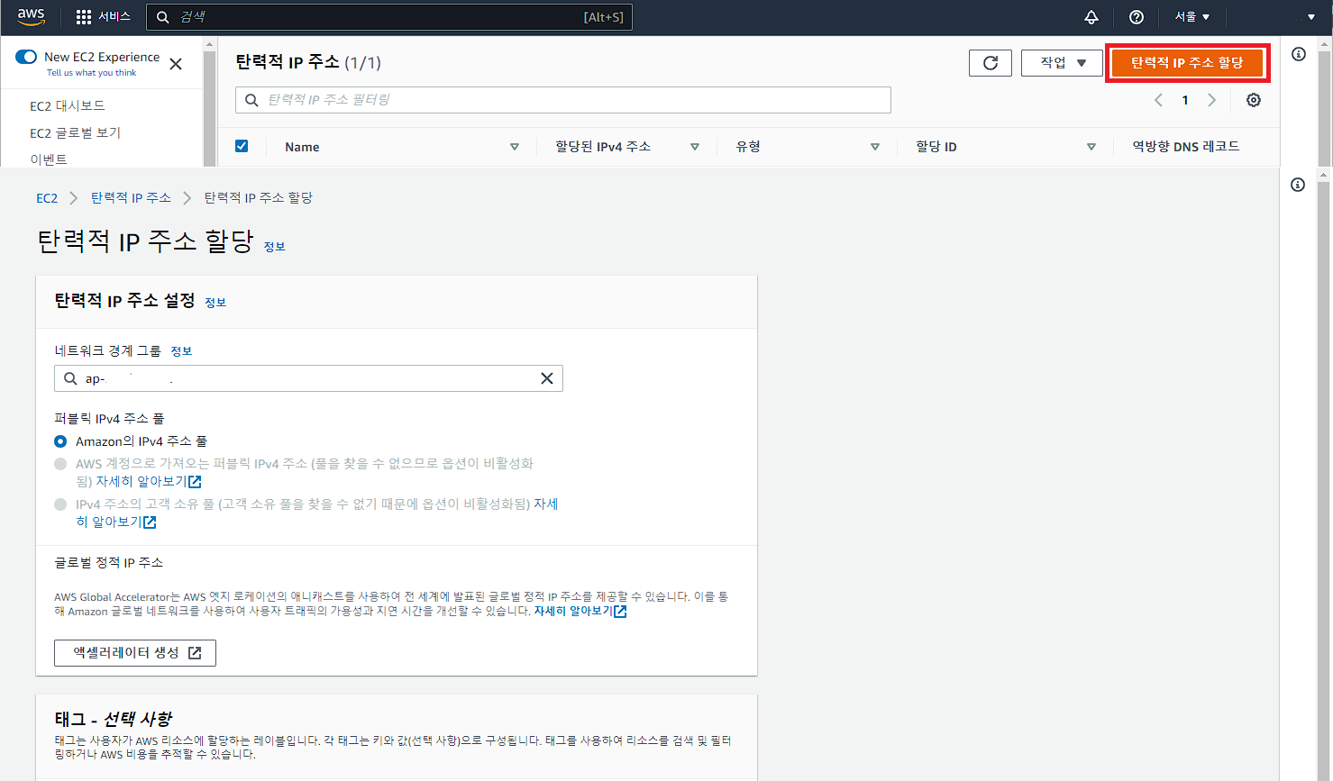
Task: Sort by 할당된 IPv4 주소 column
Action: pos(695,147)
